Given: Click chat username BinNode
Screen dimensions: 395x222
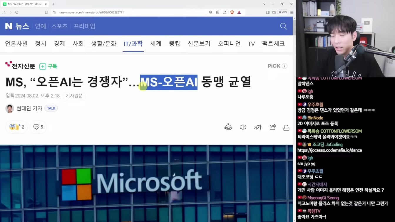Looking at the screenshot, I should tap(315, 118).
